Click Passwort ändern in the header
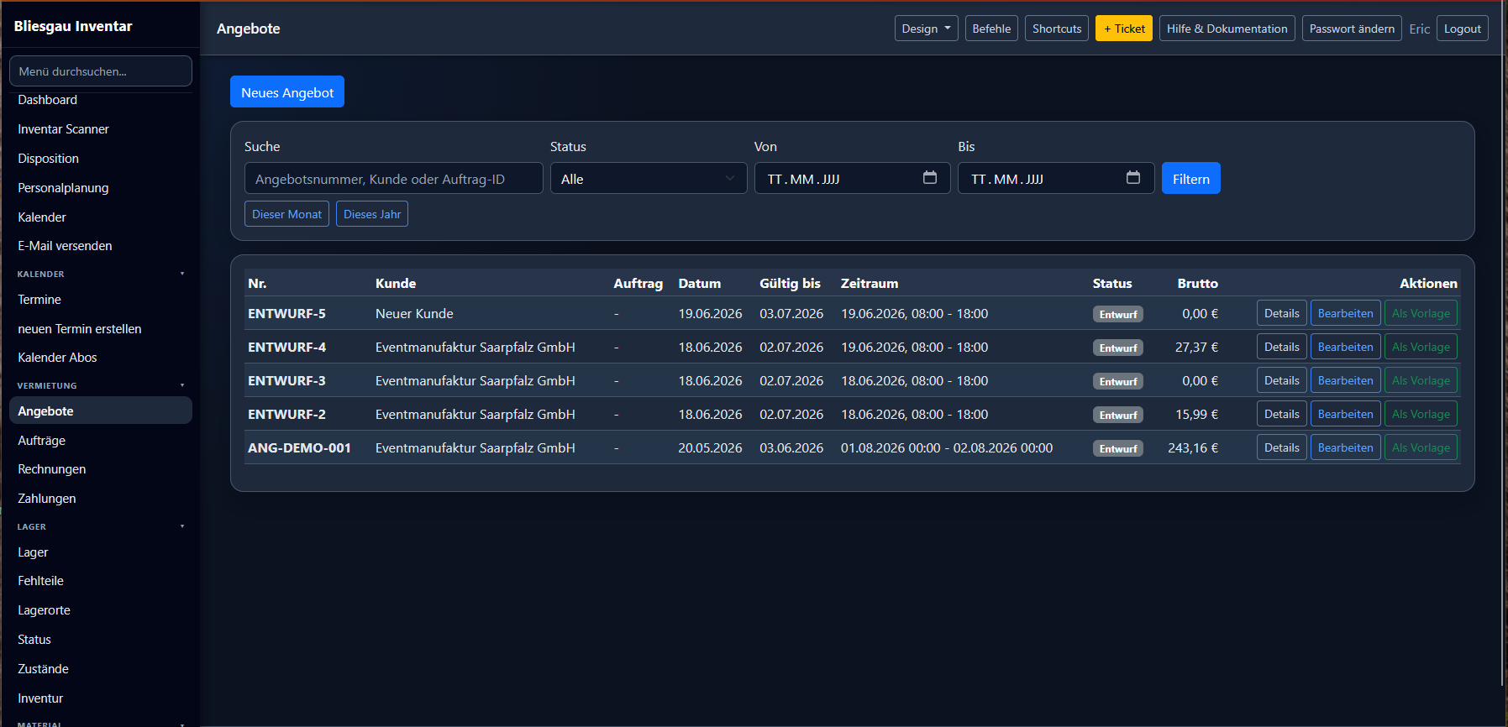 [x=1352, y=29]
